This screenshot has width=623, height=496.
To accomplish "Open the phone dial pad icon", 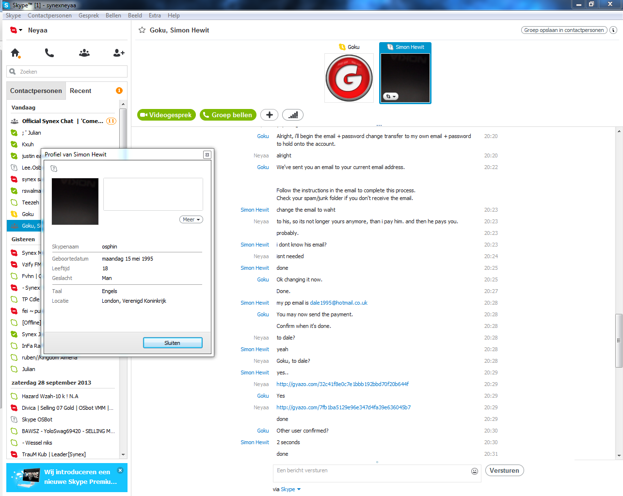I will click(49, 53).
